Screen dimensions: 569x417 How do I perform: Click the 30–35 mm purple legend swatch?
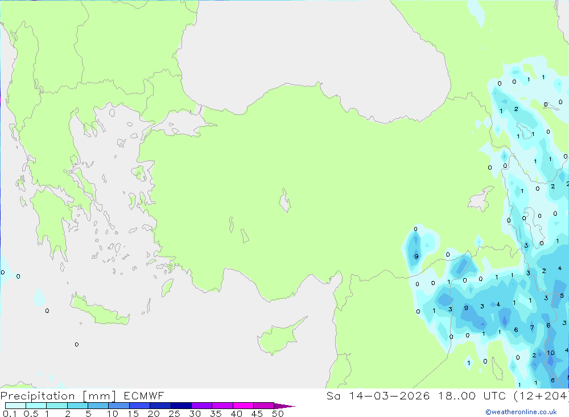pos(202,406)
